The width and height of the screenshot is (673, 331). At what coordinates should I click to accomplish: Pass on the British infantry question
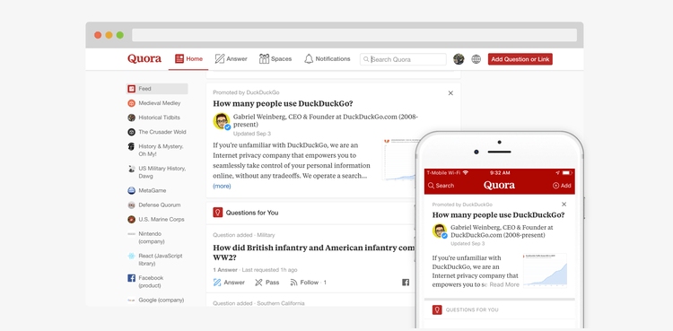click(x=267, y=283)
